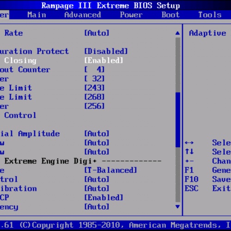231x231 pixels.
Task: Select the Amplitude [Auto] value
Action: (x=97, y=134)
